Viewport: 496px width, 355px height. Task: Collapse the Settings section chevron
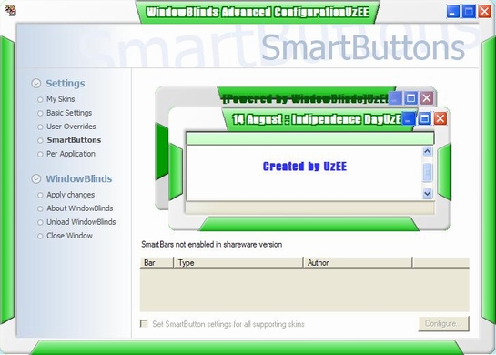pyautogui.click(x=36, y=83)
